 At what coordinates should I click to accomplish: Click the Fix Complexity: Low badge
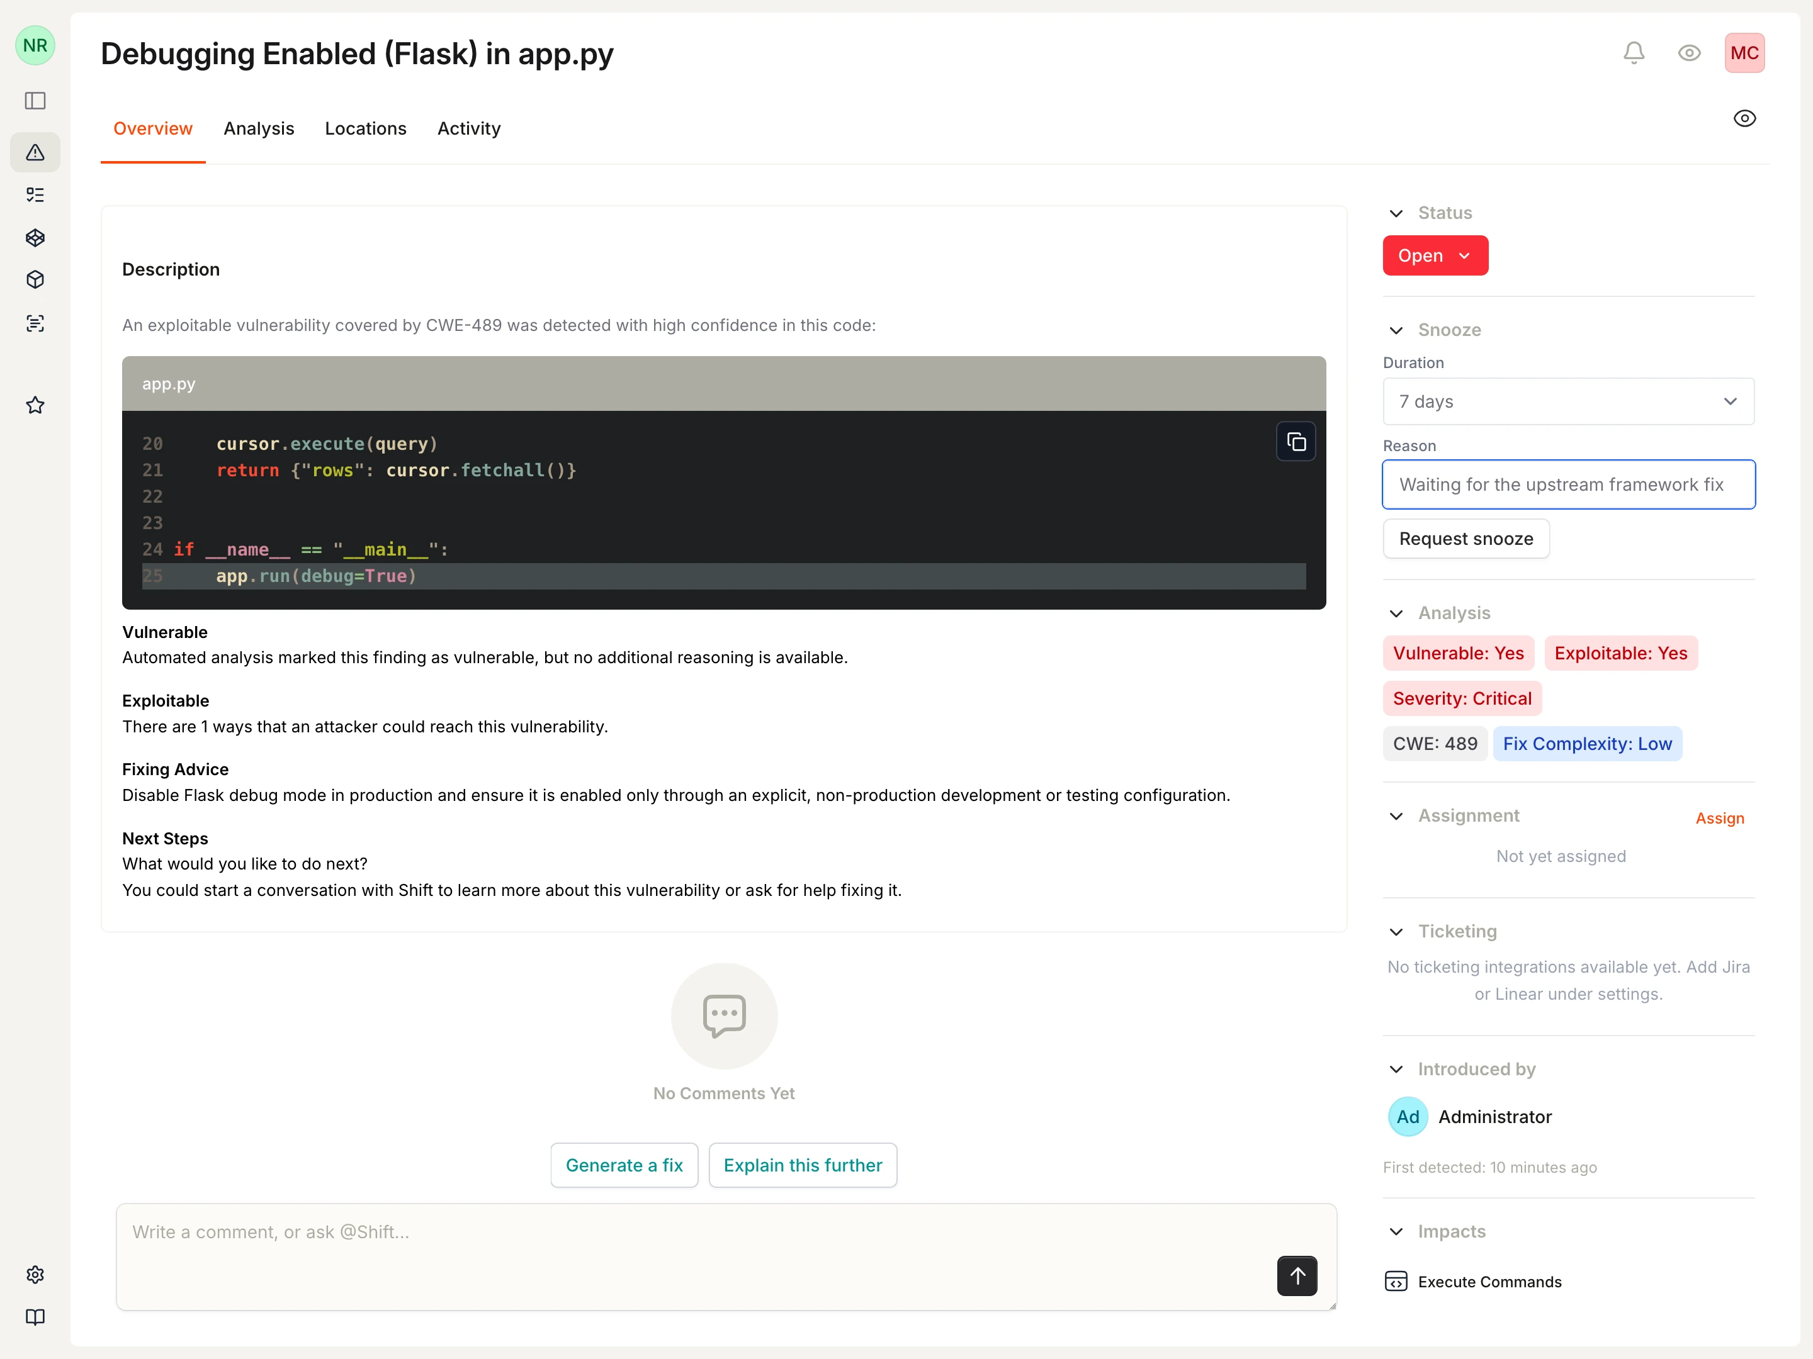1587,744
